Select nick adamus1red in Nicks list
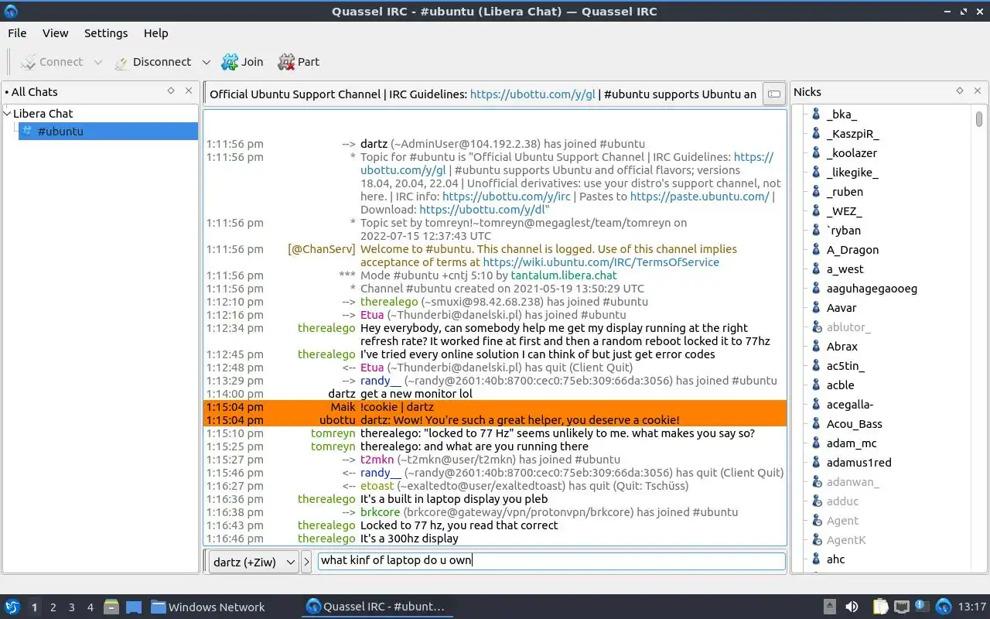Screen dimensions: 990x619 point(859,463)
